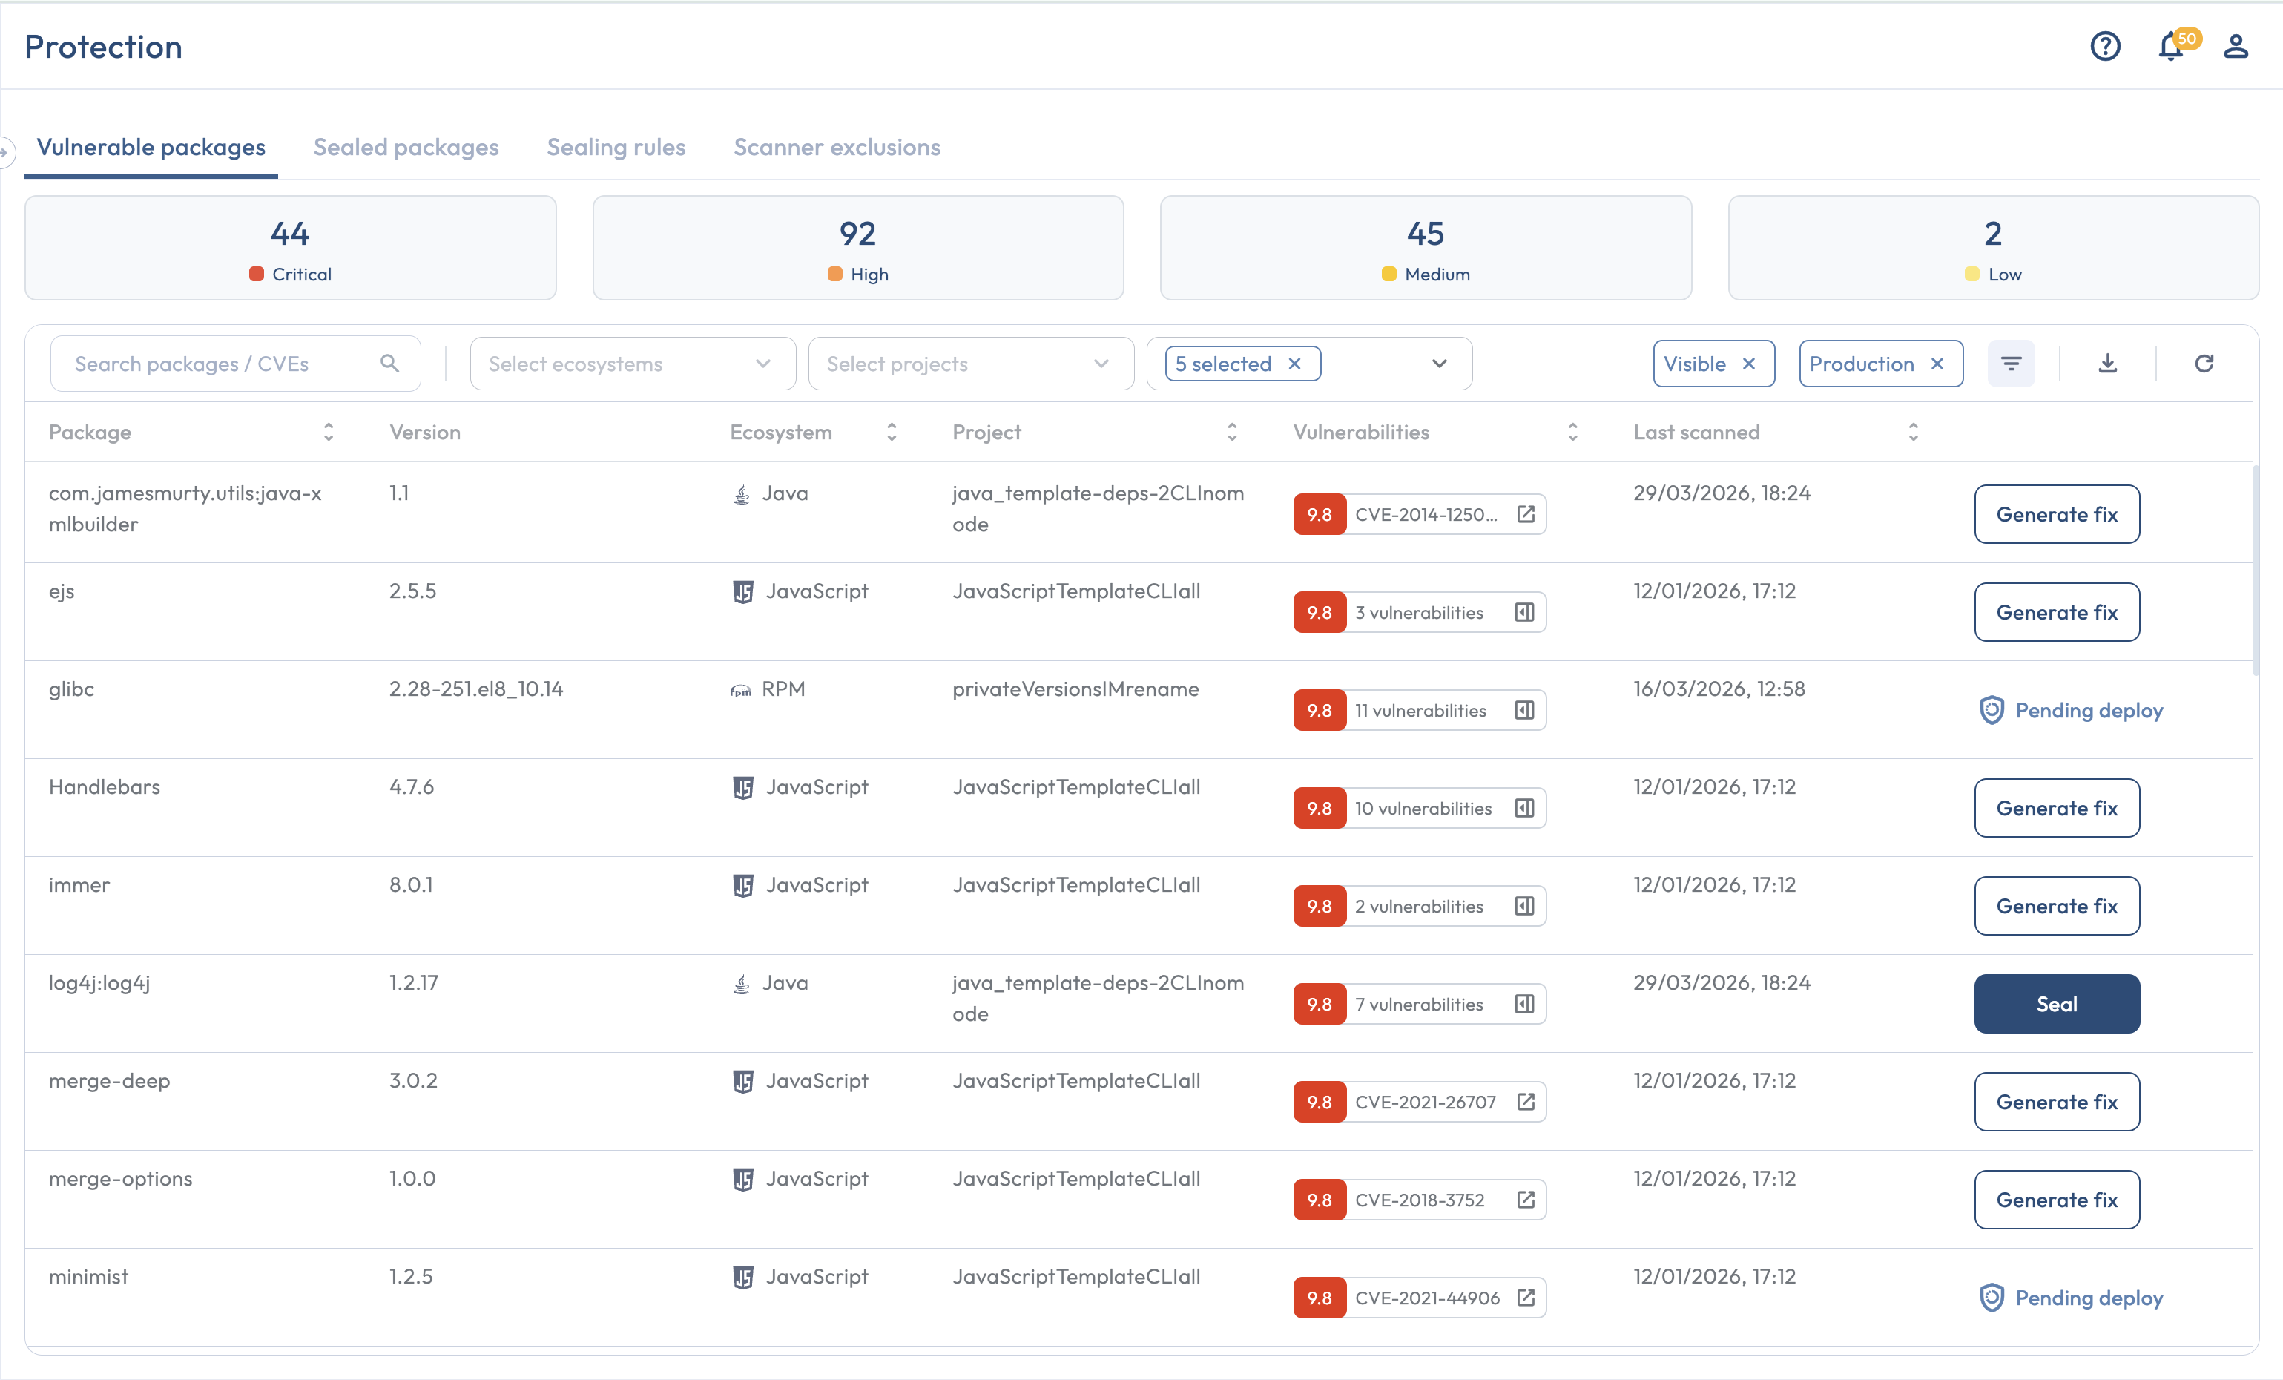The image size is (2283, 1380).
Task: Click the 9.8 score badge for immer
Action: (x=1320, y=905)
